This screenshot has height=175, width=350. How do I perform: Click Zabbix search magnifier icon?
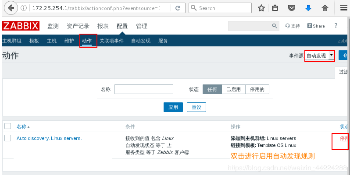[x=275, y=26]
